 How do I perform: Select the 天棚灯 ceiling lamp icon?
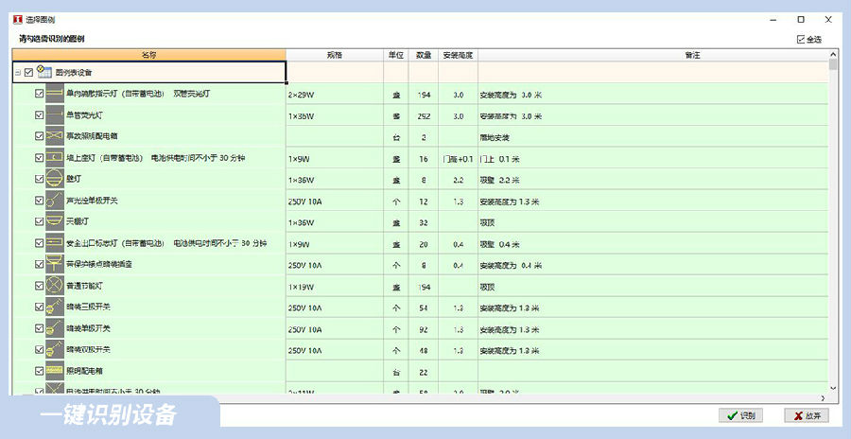[55, 221]
